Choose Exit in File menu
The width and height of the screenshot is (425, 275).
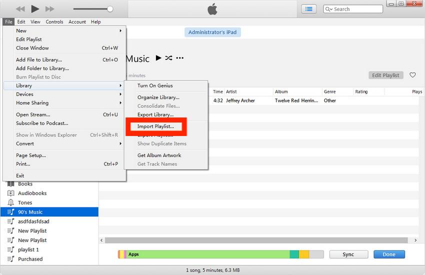pos(64,175)
